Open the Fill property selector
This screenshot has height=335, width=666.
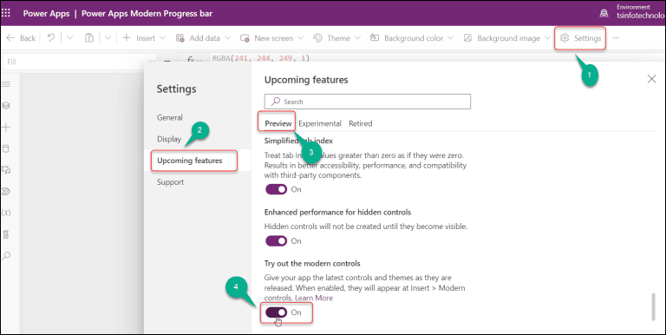click(x=80, y=62)
